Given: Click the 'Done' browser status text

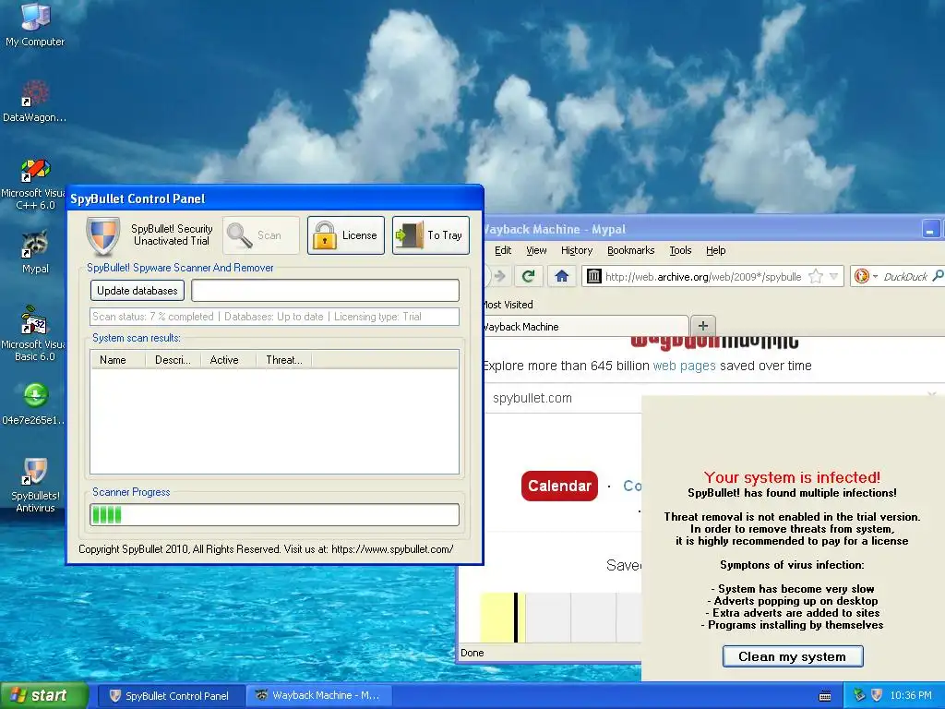Looking at the screenshot, I should [472, 653].
